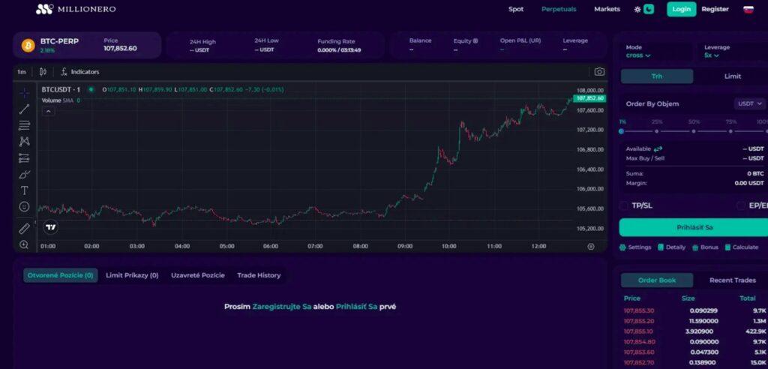
Task: Open the Trade History tab
Action: click(259, 275)
